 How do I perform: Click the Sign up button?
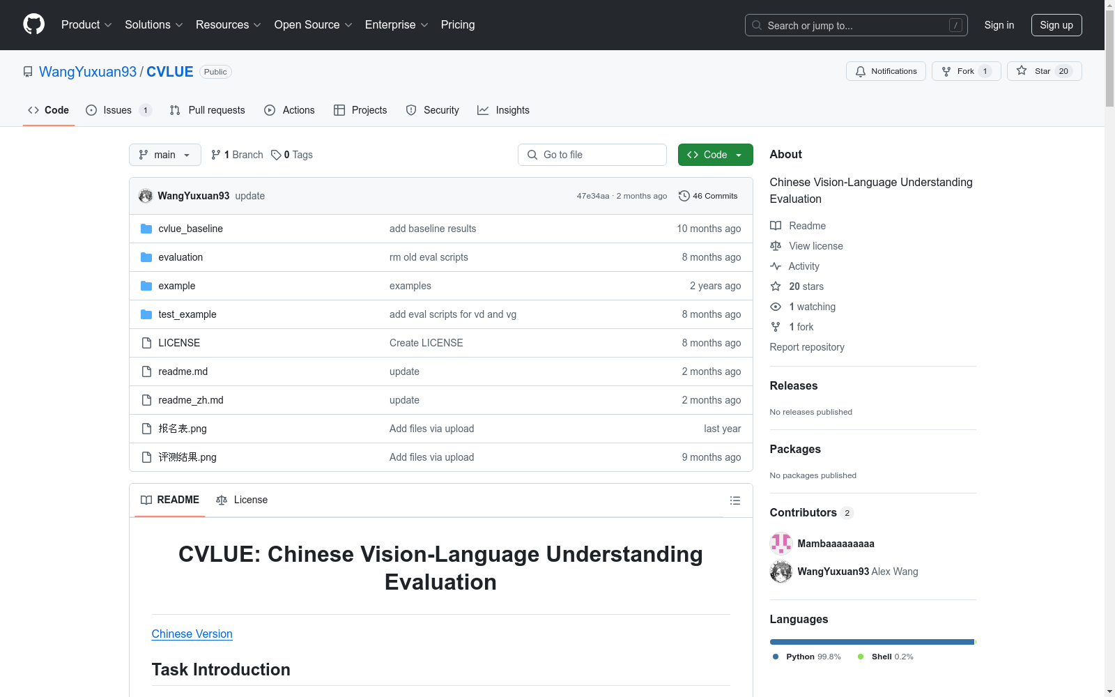click(x=1056, y=25)
